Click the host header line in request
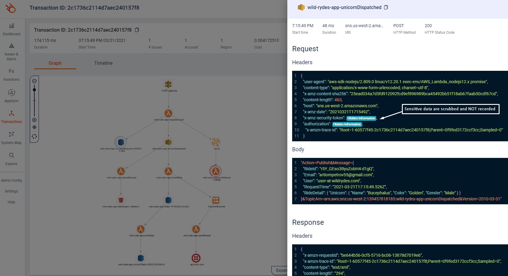Image resolution: width=508 pixels, height=276 pixels. [341, 106]
